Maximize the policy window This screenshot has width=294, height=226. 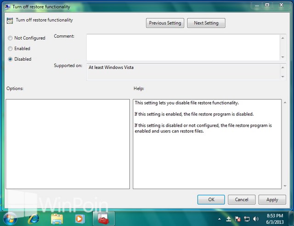(x=267, y=5)
